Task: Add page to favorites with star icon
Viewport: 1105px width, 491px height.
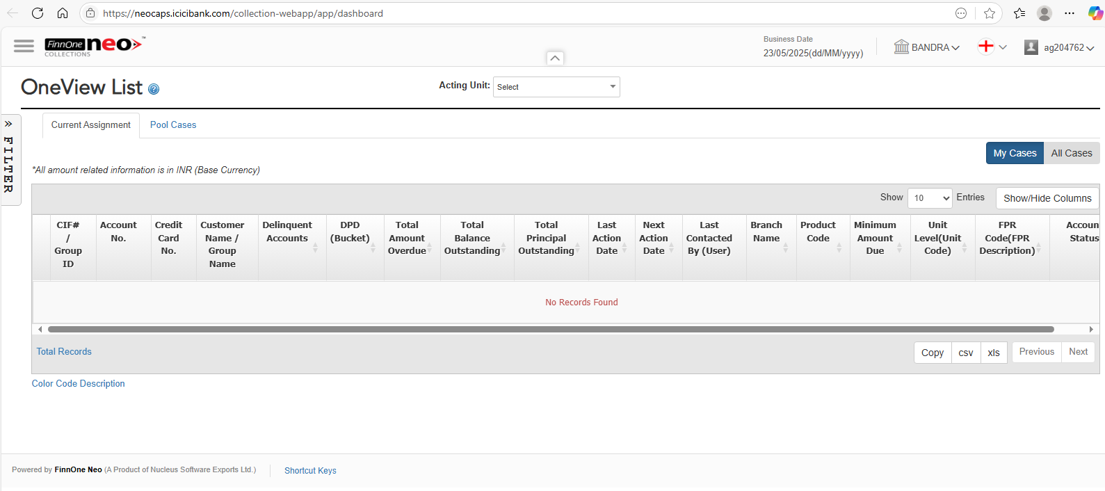Action: 990,13
